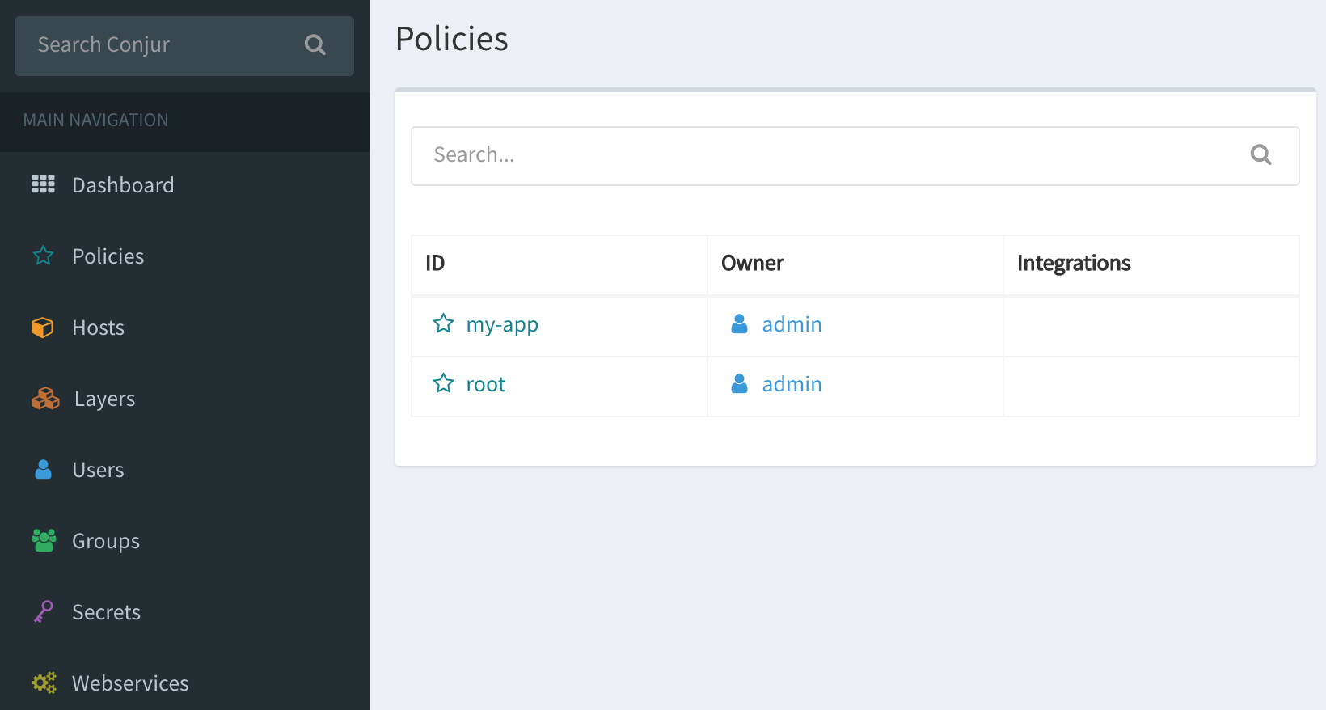The image size is (1326, 710).
Task: Go to the Secrets navigation item
Action: 106,612
